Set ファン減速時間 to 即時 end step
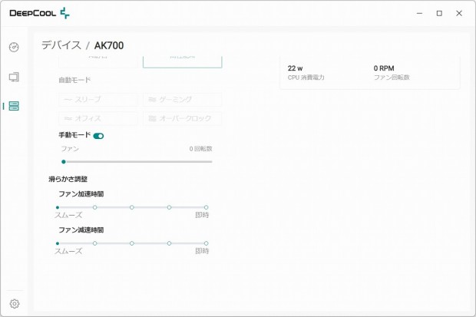Image resolution: width=476 pixels, height=317 pixels. [x=206, y=243]
